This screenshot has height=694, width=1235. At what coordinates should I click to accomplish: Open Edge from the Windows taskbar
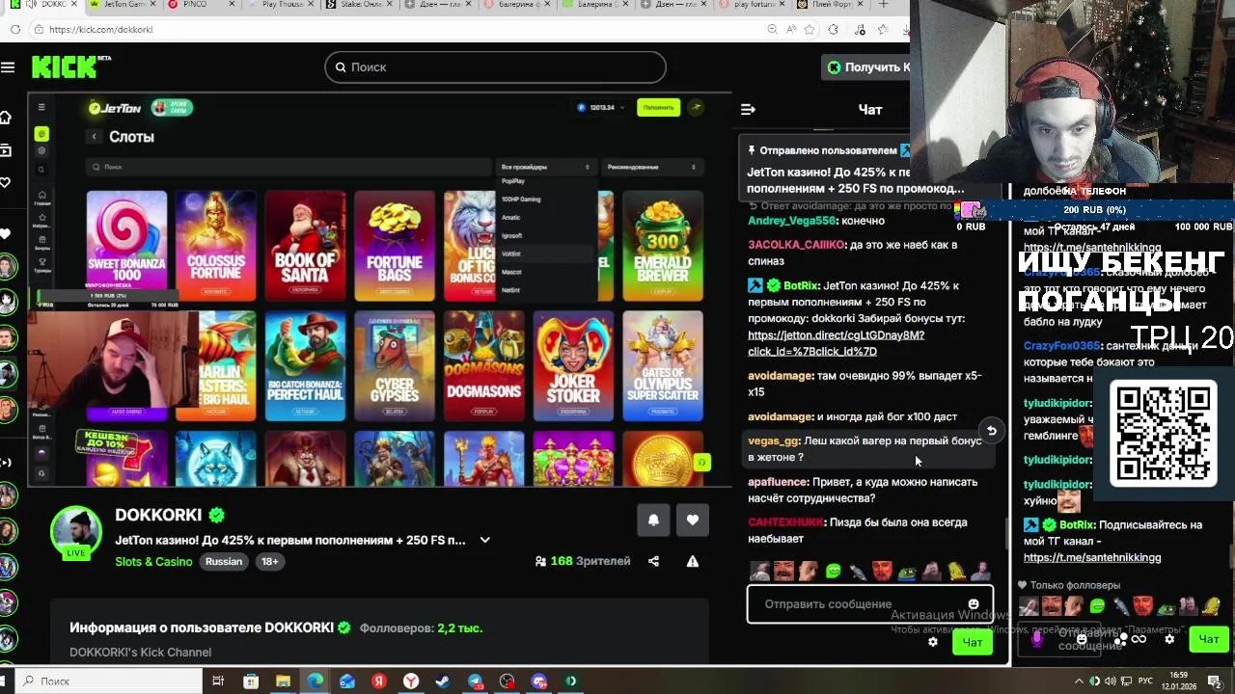316,681
